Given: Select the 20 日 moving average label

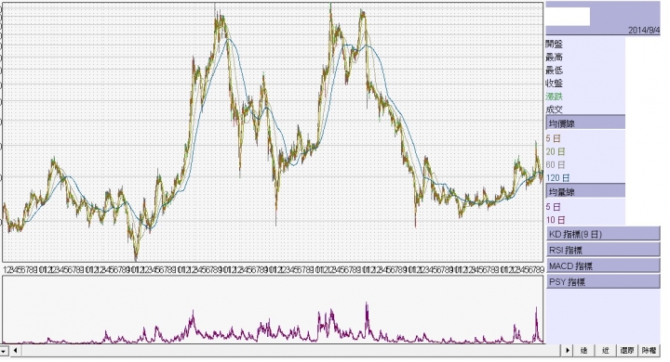Looking at the screenshot, I should pyautogui.click(x=556, y=151).
